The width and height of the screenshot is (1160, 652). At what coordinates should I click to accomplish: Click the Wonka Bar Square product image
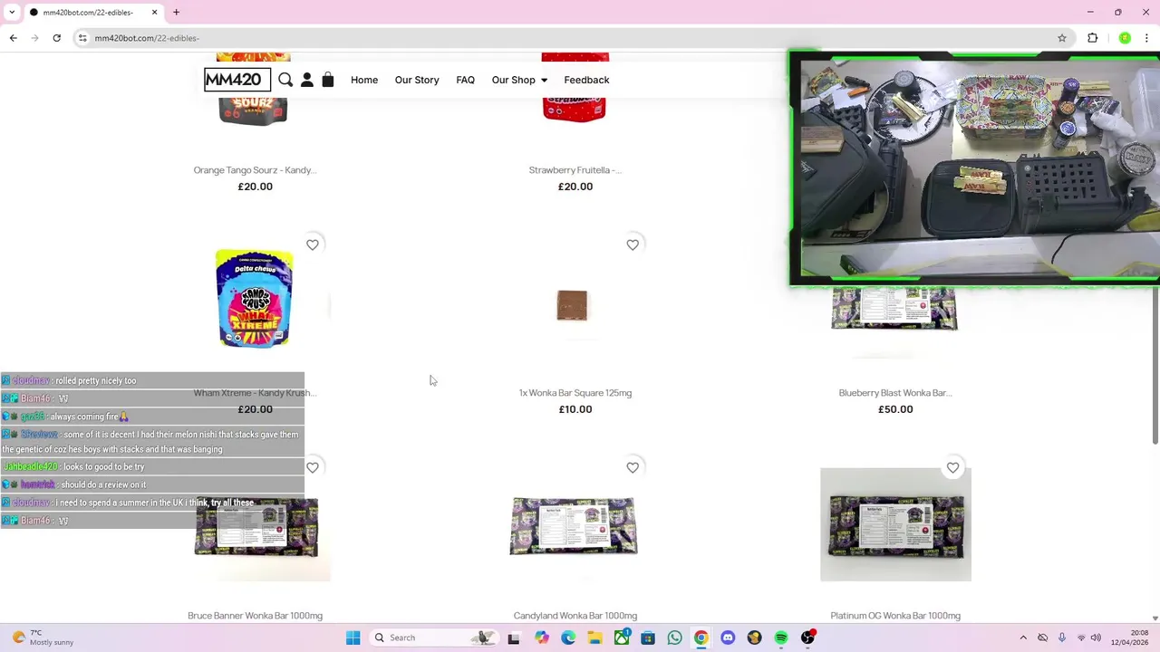pos(573,306)
